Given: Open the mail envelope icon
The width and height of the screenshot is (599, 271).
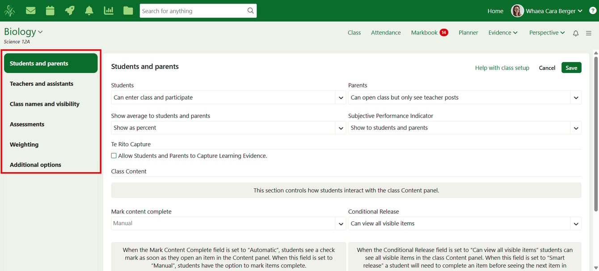Looking at the screenshot, I should coord(30,11).
